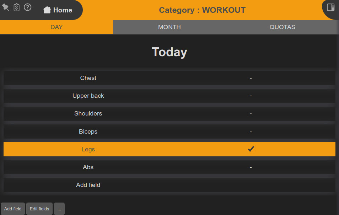Click the Today heading
This screenshot has width=339, height=215.
[169, 52]
